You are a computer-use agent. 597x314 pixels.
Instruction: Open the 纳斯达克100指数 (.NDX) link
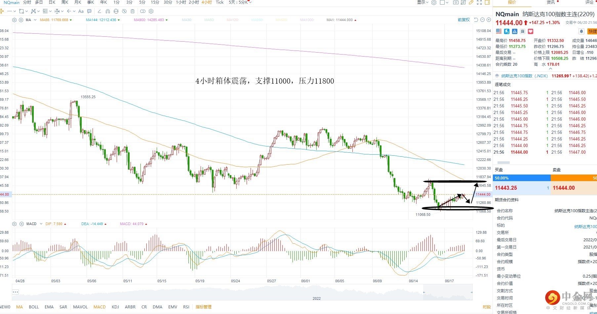tap(524, 76)
